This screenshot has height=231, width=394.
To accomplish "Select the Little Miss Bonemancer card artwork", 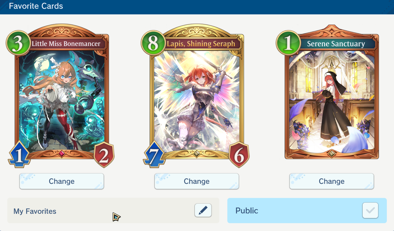I will (x=62, y=101).
